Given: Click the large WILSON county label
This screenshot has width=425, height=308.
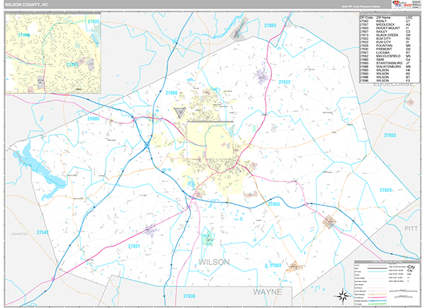Looking at the screenshot, I should tap(214, 262).
